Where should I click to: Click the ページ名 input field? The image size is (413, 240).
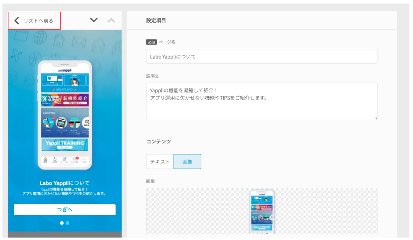[x=262, y=57]
